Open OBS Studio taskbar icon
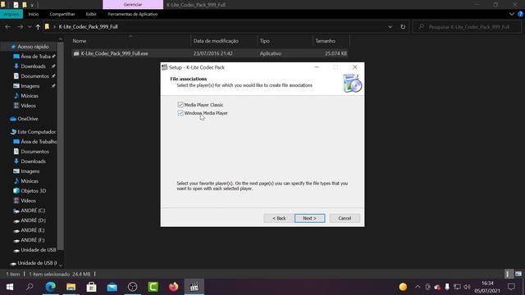Viewport: 525px width, 295px height. [133, 287]
